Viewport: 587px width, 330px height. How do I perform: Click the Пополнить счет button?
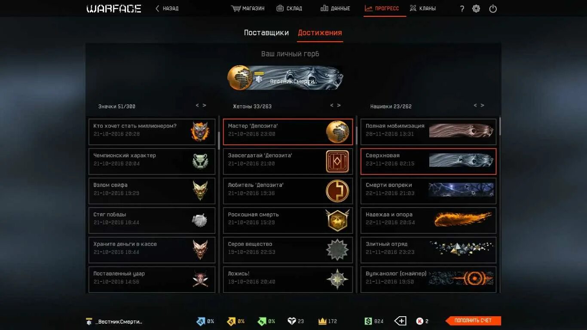click(x=473, y=321)
